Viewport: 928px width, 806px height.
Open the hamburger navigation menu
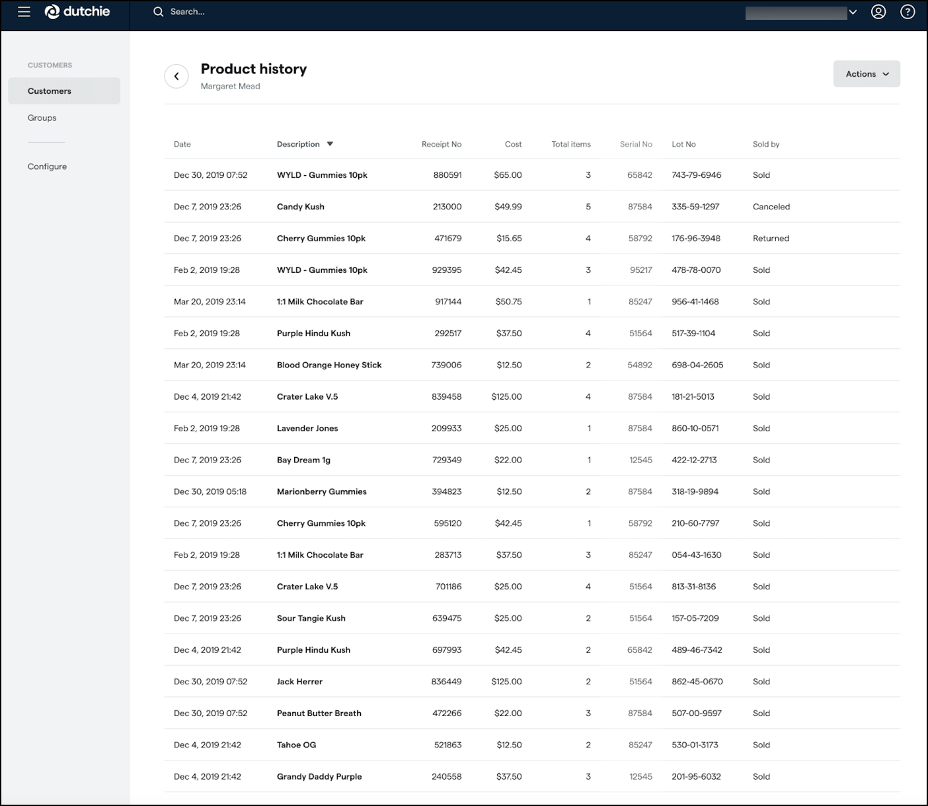24,11
